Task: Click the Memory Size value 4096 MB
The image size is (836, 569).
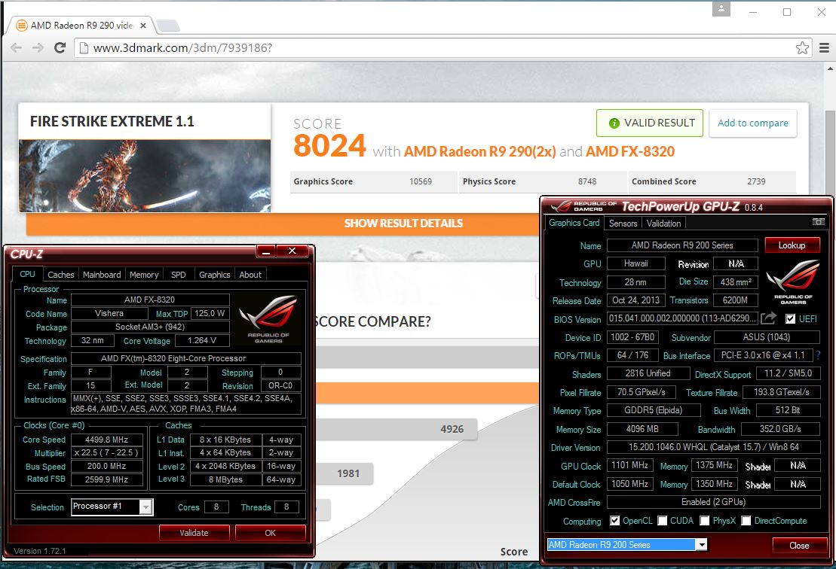Action: click(642, 429)
